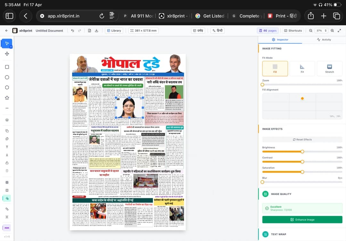Viewport: 346px width, 241px height.
Task: Switch image fitting to Fit mode
Action: coord(302,68)
